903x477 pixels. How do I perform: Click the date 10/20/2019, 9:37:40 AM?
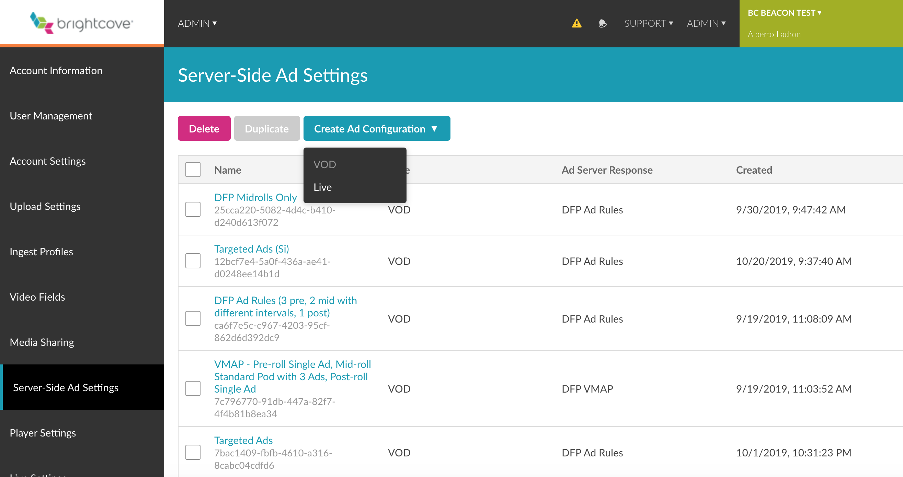click(x=793, y=261)
